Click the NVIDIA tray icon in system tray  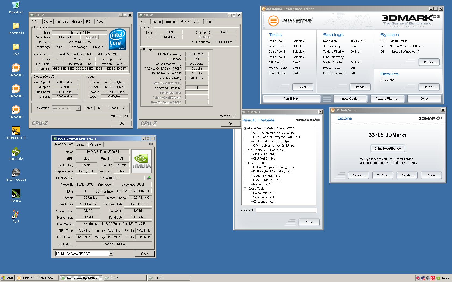coord(438,278)
